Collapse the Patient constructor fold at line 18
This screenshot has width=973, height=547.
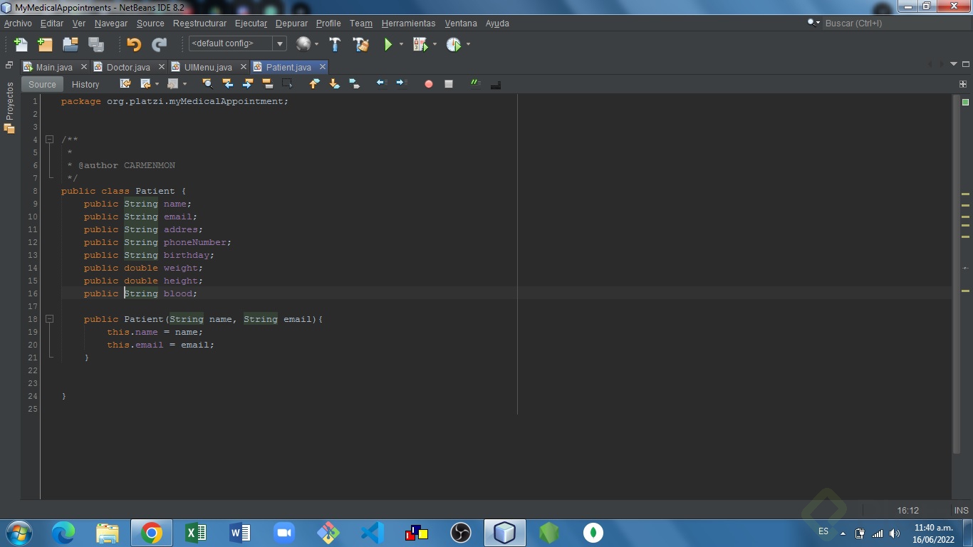(x=49, y=319)
